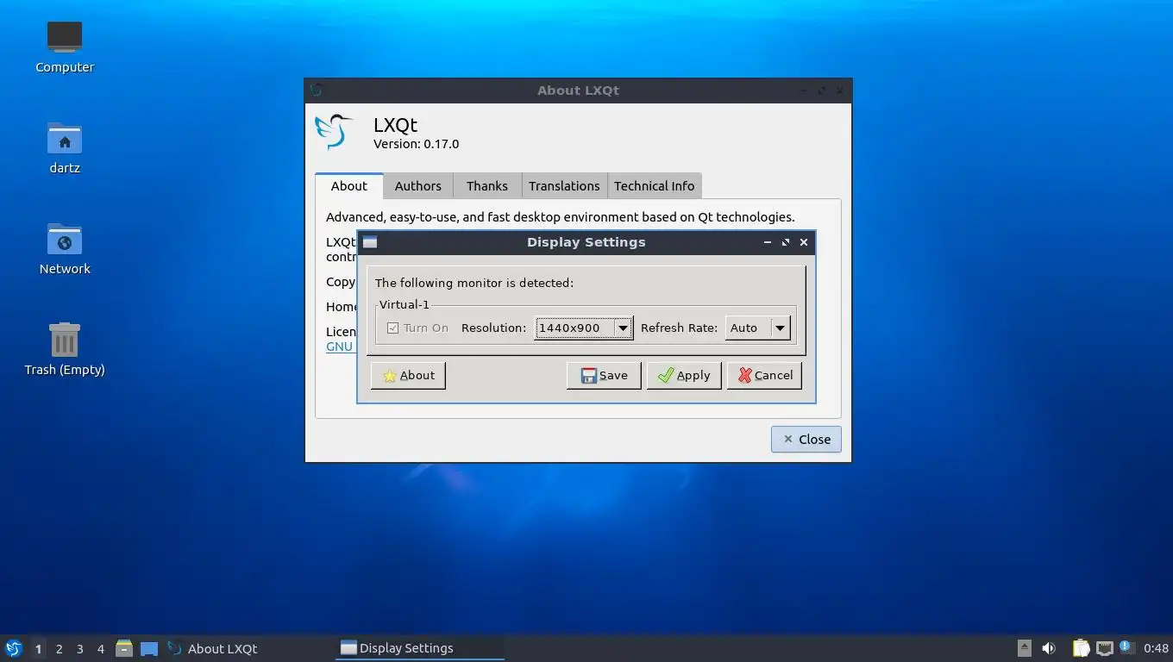Activate About LXQt in the taskbar
This screenshot has height=662, width=1173.
[248, 648]
